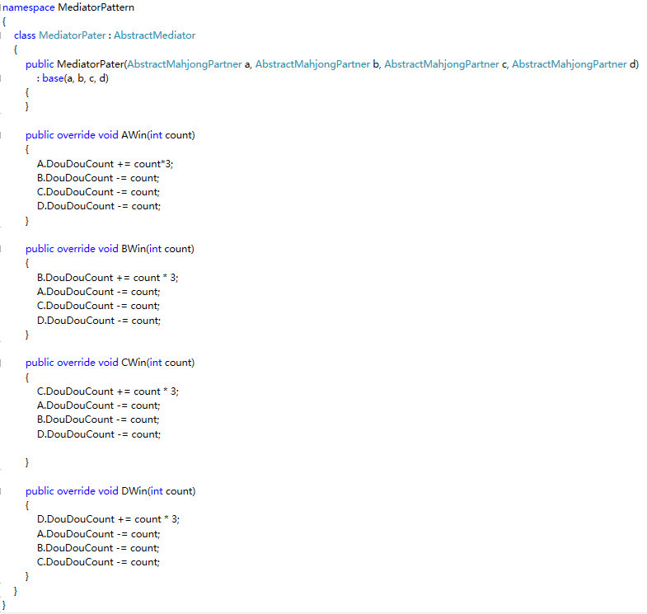Click 'C.DouDouCount -= count;' inside DWin method
Image resolution: width=647 pixels, height=614 pixels.
coord(99,562)
